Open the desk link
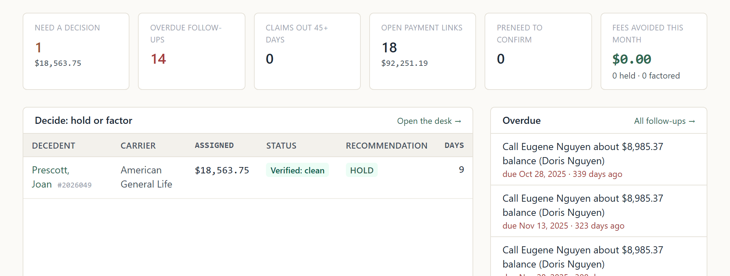Viewport: 730px width, 276px height. click(x=429, y=121)
